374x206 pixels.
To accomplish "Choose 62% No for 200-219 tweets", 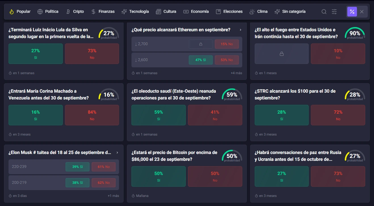I will (104, 183).
